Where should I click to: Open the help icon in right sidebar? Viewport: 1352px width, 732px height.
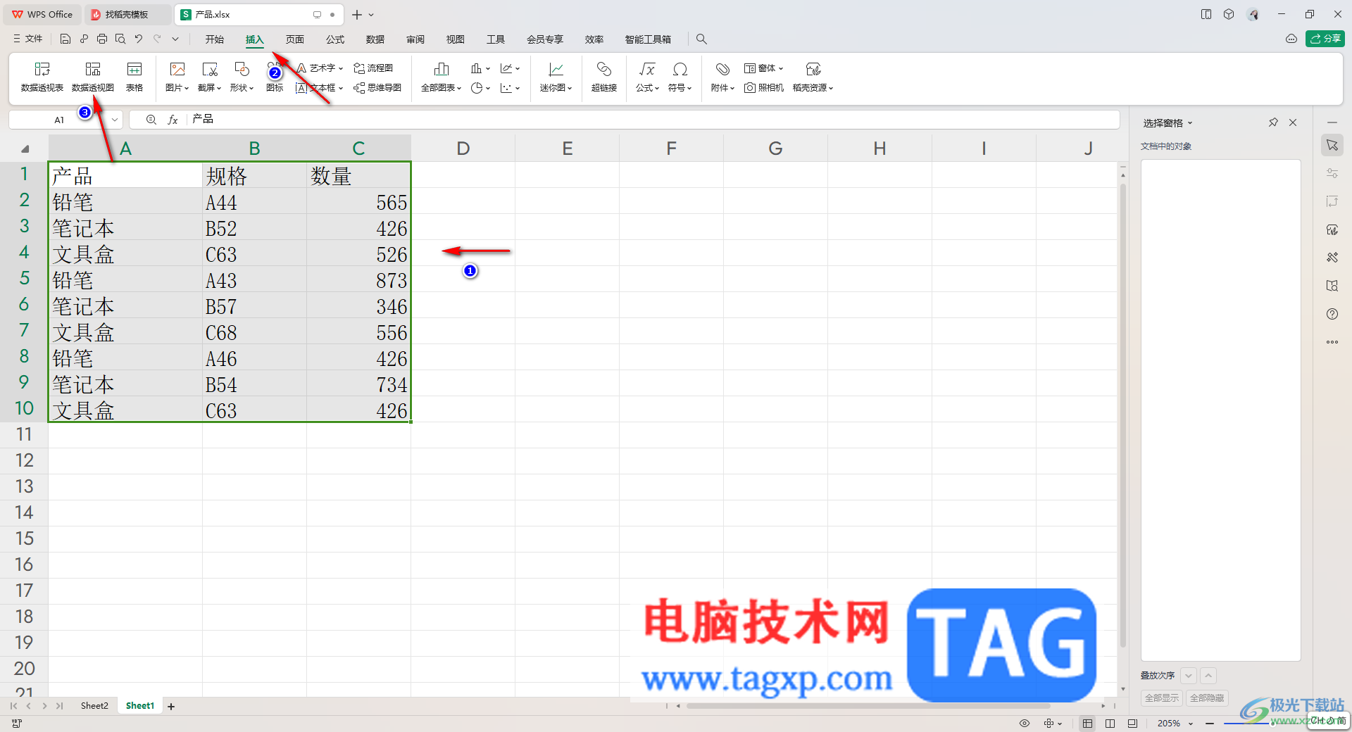point(1332,314)
